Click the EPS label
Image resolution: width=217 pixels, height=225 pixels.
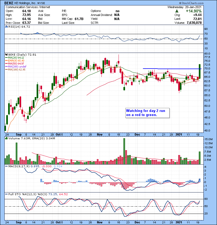pos(64,15)
